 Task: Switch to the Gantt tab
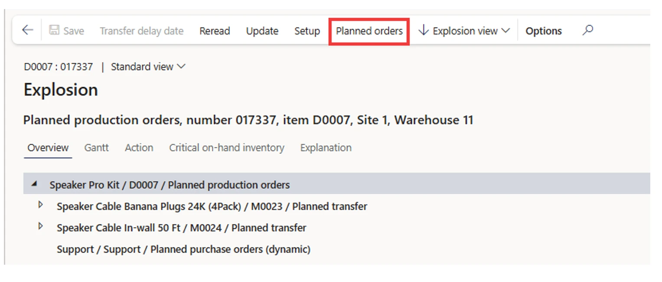tap(96, 147)
